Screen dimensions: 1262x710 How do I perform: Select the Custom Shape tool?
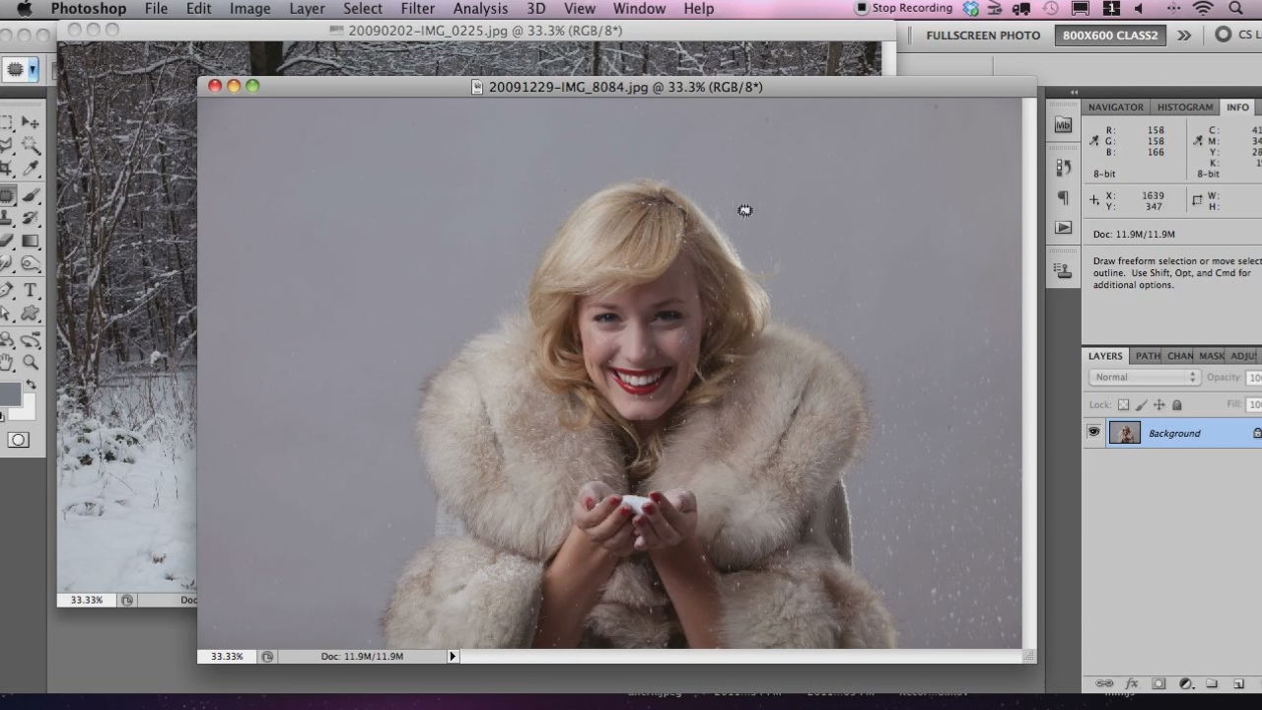click(32, 314)
